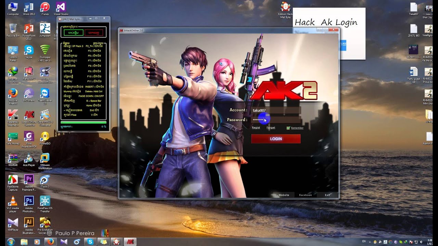Open the Taka007 file on desktop
The image size is (438, 246).
[414, 9]
